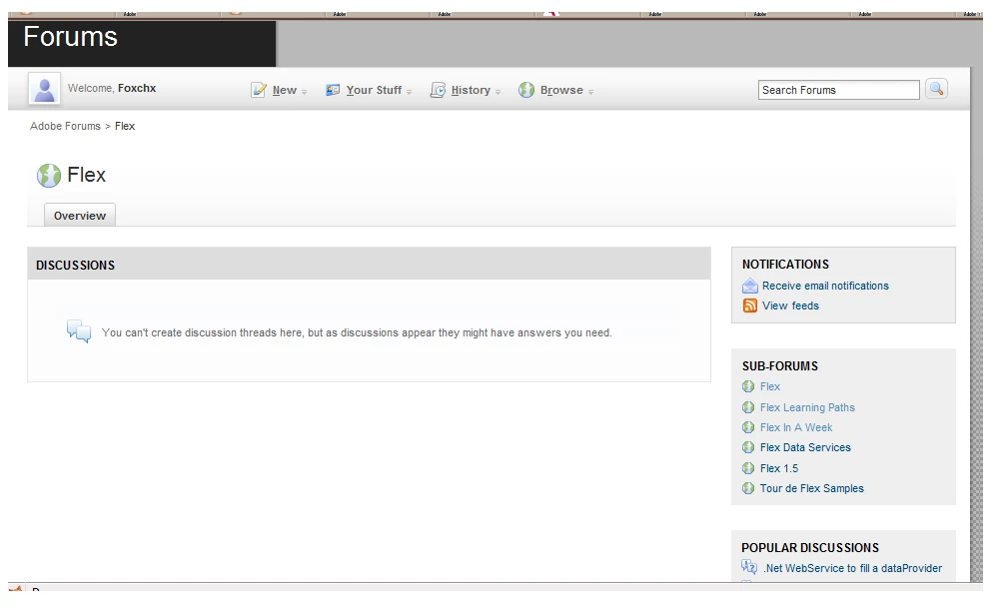The image size is (1003, 607).
Task: Open the Foxchx username link
Action: click(x=137, y=88)
